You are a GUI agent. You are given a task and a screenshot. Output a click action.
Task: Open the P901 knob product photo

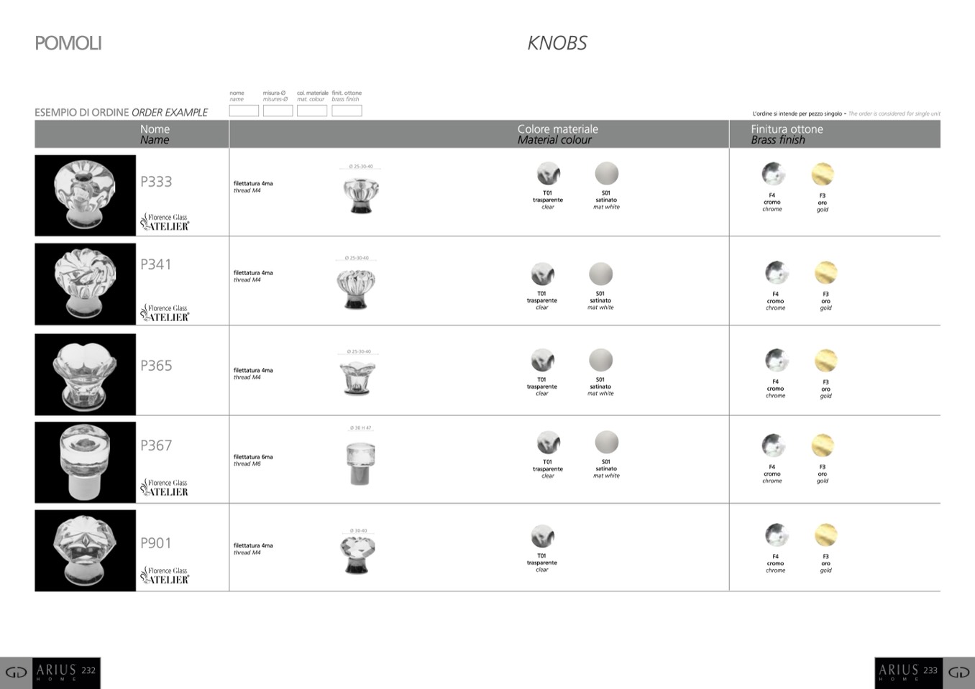click(x=85, y=550)
